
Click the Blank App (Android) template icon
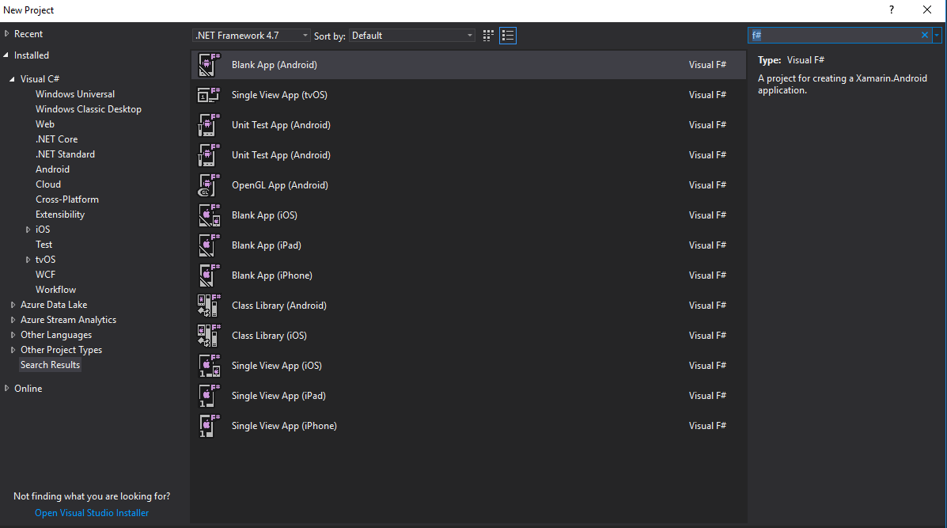(209, 65)
